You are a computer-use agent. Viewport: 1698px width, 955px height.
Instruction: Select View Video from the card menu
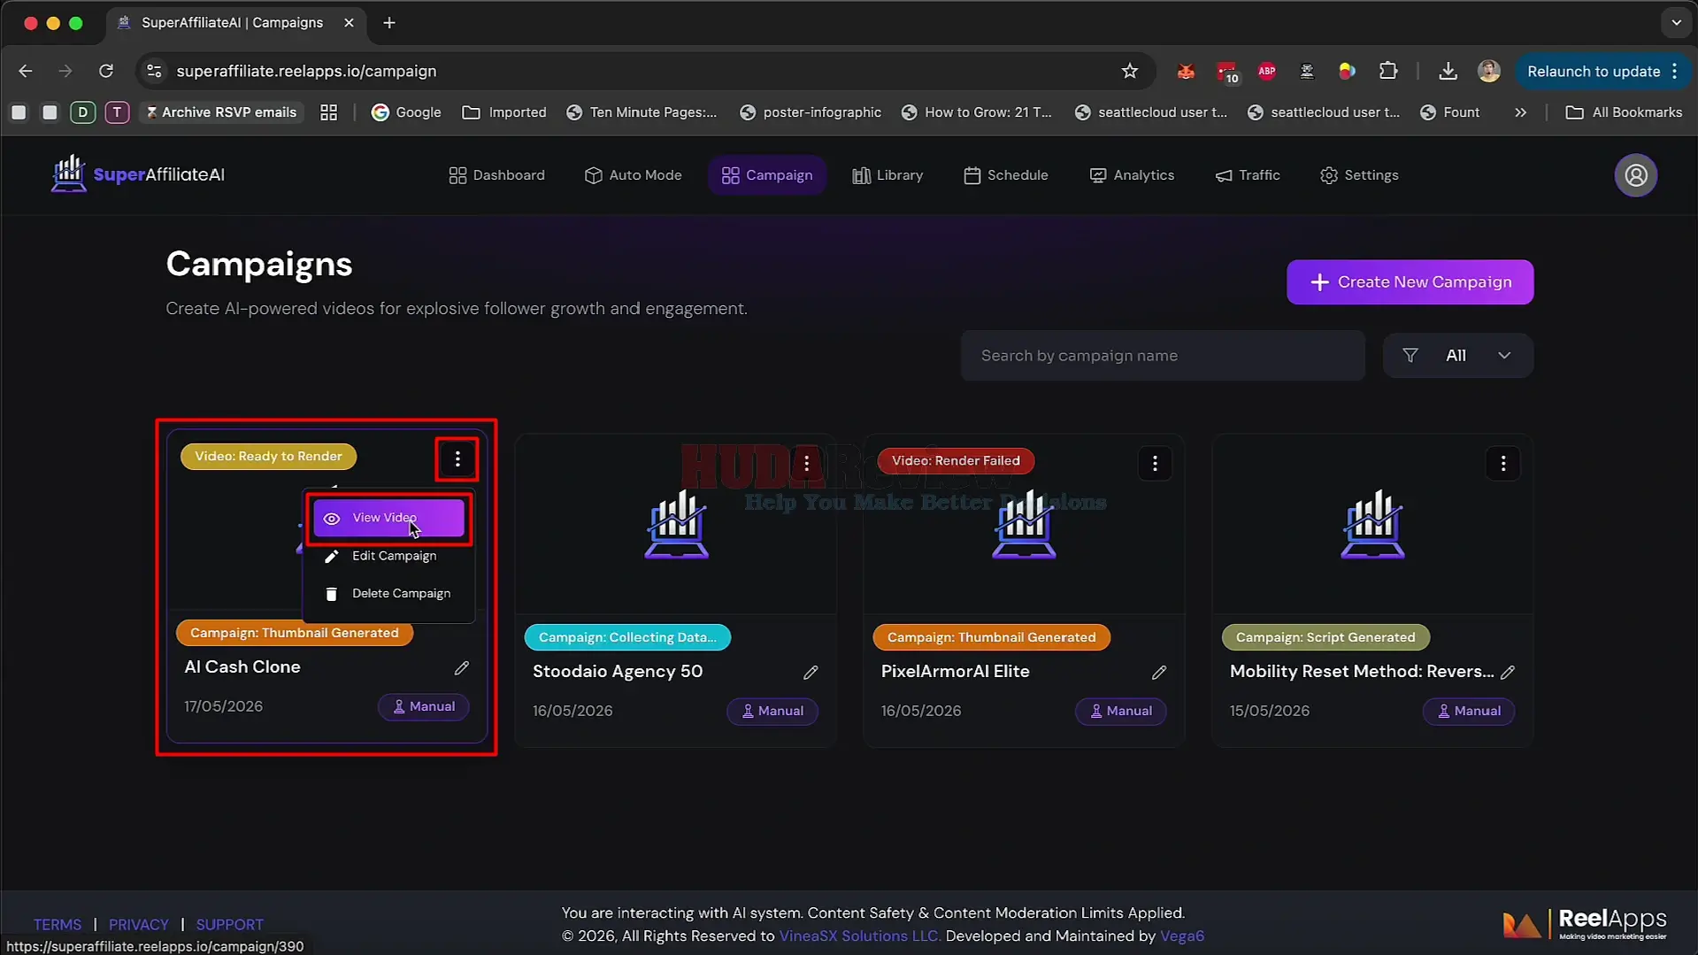click(x=388, y=518)
